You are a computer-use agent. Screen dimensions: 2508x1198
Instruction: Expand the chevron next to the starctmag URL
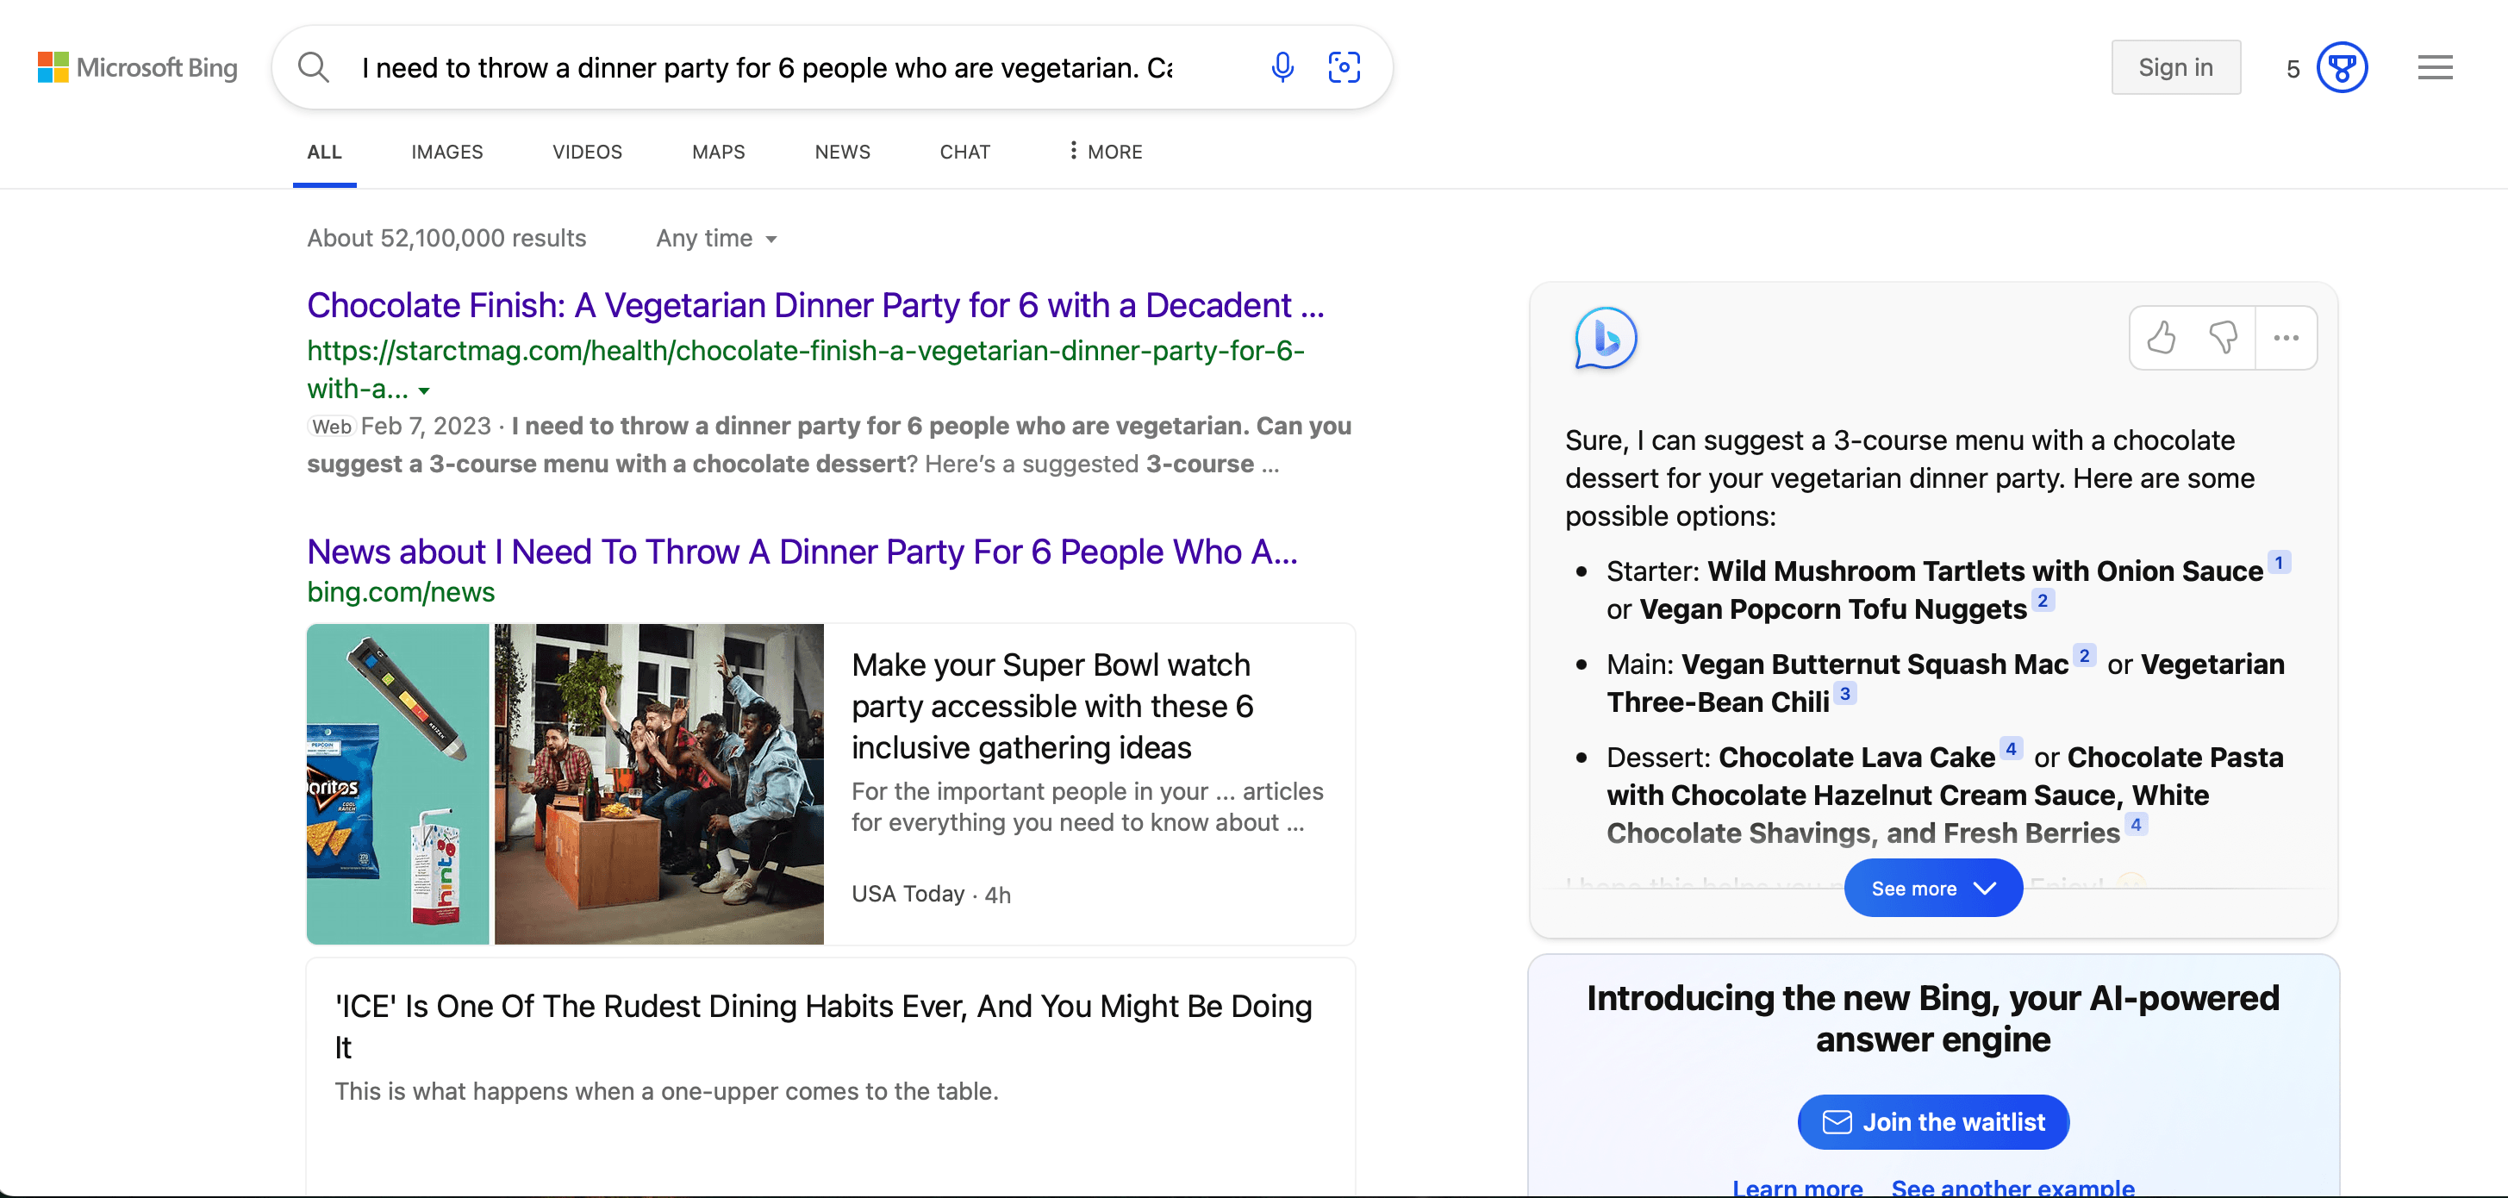425,390
